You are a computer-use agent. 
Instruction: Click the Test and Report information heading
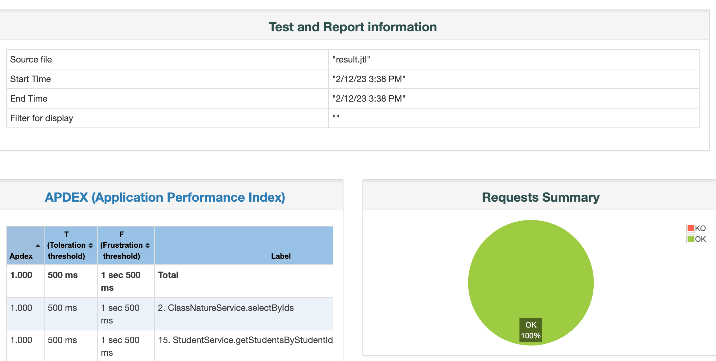pos(353,27)
